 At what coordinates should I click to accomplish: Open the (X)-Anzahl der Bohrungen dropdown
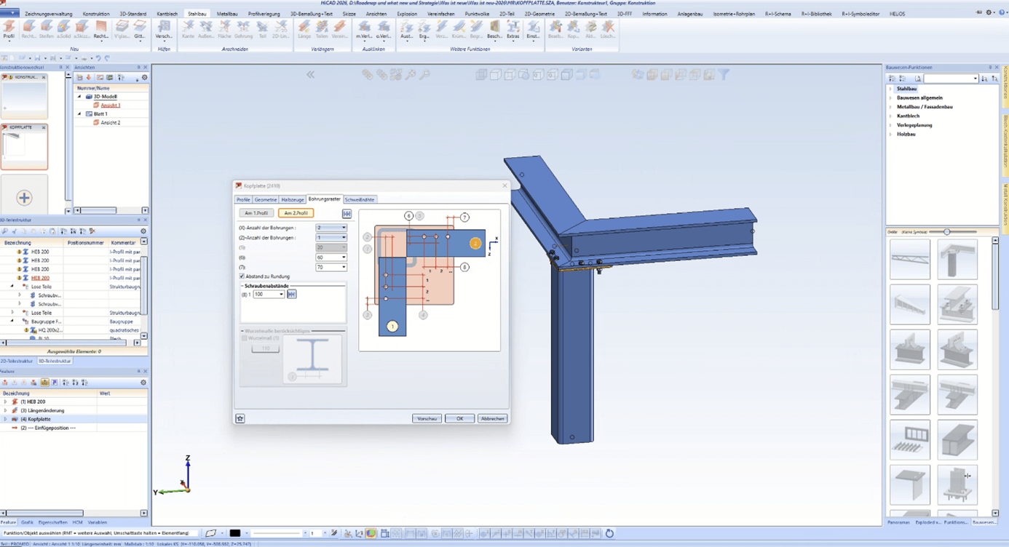tap(344, 228)
